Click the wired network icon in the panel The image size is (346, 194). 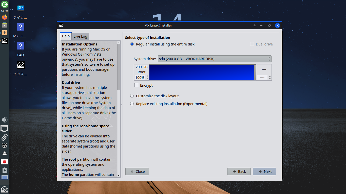[5, 128]
